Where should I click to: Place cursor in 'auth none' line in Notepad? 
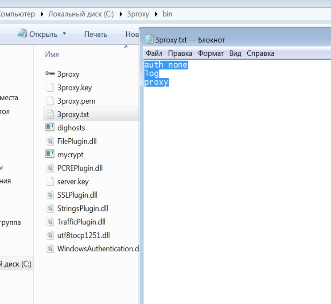click(166, 65)
